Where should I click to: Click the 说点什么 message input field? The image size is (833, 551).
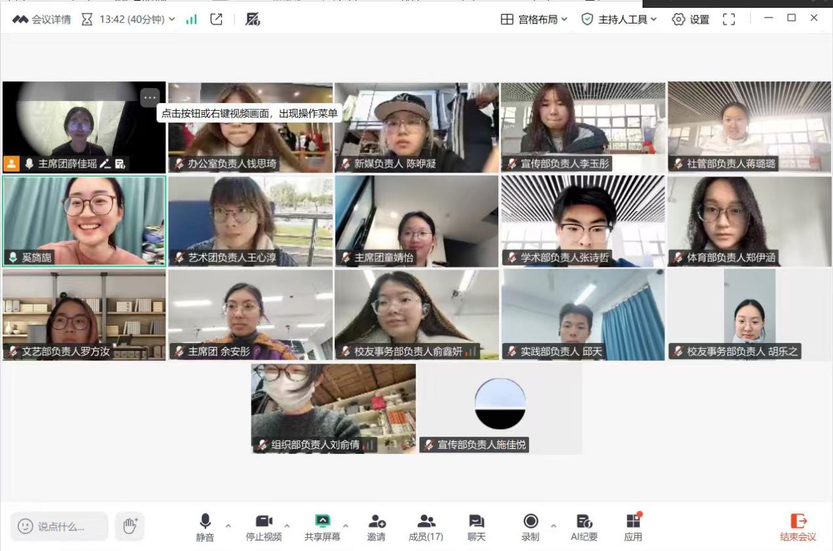[x=60, y=526]
